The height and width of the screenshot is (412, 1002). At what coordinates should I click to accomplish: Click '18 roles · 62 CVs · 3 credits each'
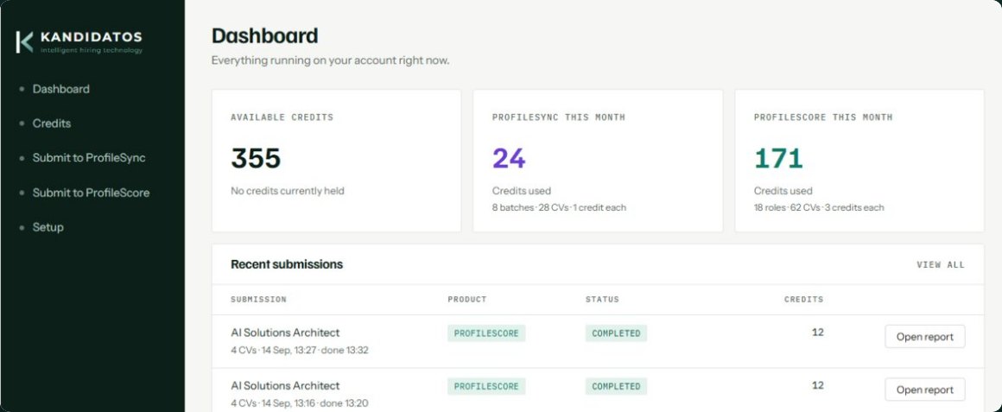819,207
